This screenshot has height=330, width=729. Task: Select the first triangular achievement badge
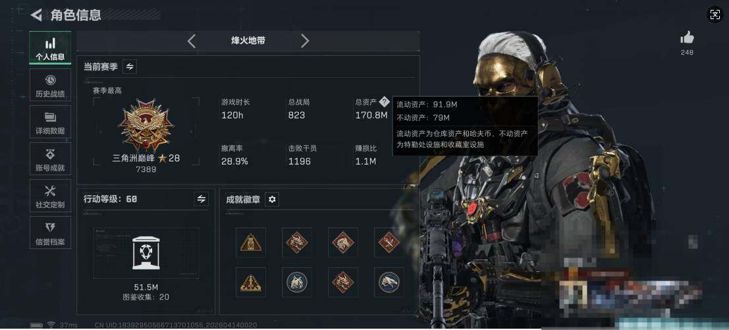point(251,242)
